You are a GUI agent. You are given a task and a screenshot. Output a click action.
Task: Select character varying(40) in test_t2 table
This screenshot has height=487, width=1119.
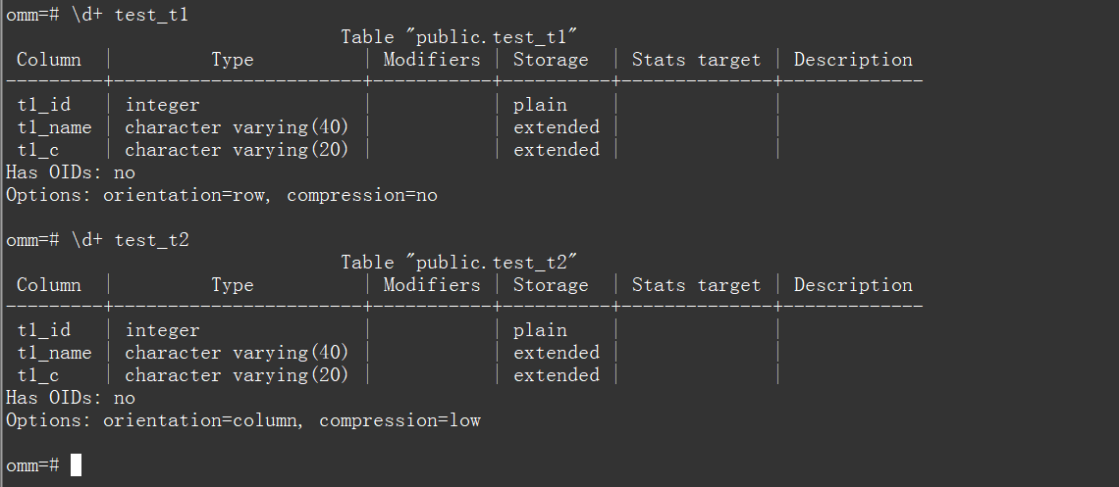[237, 353]
